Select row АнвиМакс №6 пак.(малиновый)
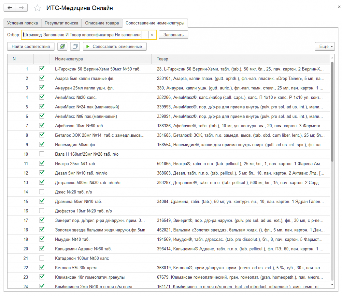The width and height of the screenshot is (342, 296). (x=169, y=116)
